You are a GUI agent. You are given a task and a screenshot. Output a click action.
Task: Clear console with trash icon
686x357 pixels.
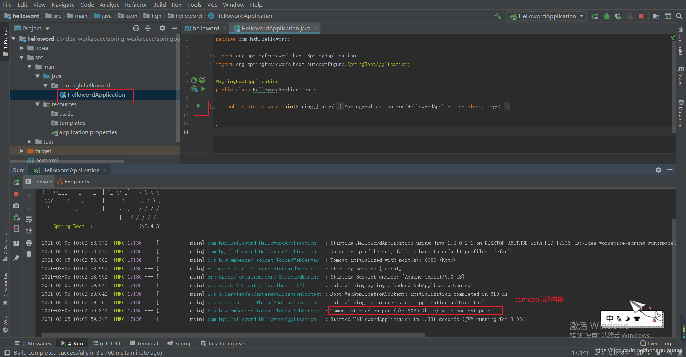[x=29, y=254]
